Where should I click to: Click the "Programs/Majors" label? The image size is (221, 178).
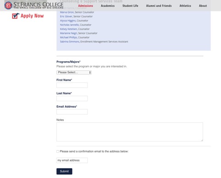coord(68,62)
